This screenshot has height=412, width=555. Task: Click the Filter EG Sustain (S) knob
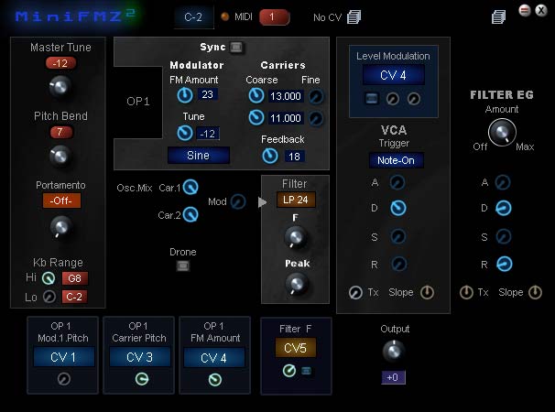(503, 236)
